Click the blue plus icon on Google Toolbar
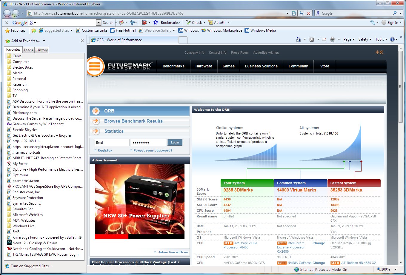The image size is (406, 275). pos(132,22)
